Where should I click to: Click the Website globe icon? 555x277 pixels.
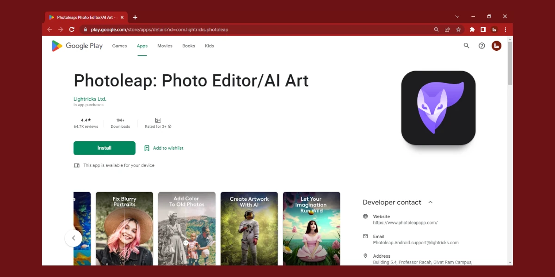pyautogui.click(x=365, y=216)
